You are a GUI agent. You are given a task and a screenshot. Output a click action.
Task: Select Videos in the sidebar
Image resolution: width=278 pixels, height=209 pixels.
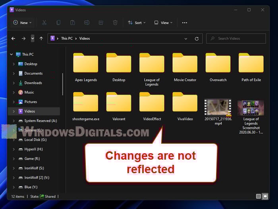[34, 111]
